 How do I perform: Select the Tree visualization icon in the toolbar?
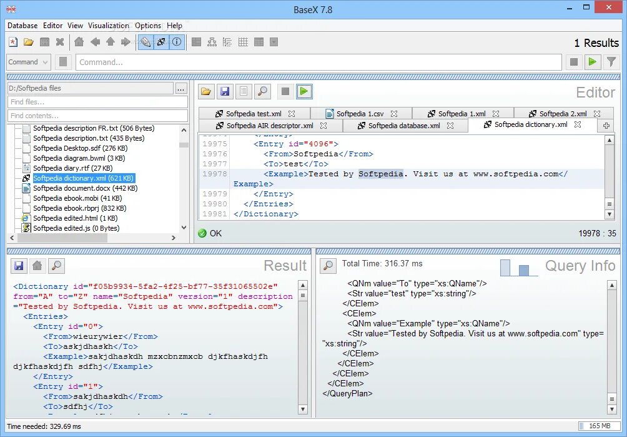213,42
